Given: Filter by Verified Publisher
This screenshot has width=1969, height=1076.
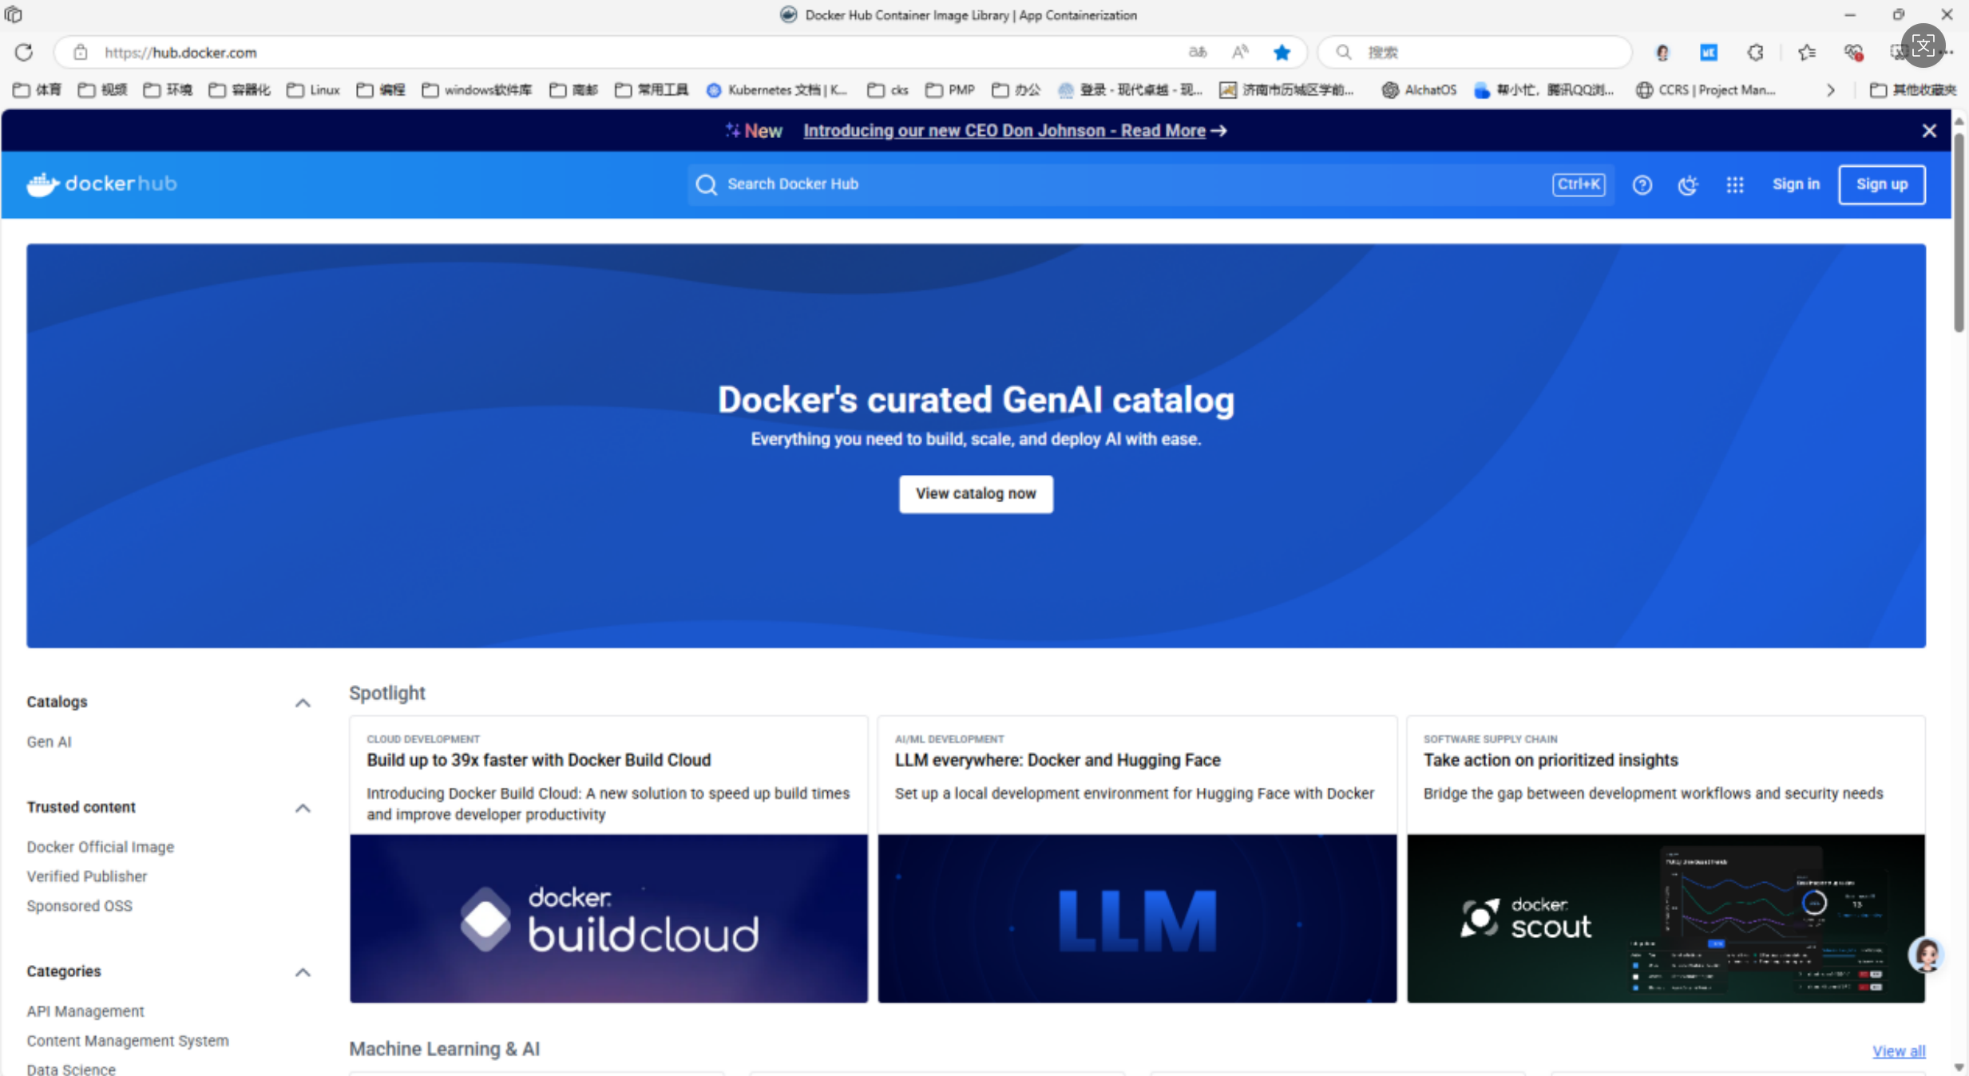Looking at the screenshot, I should [86, 876].
